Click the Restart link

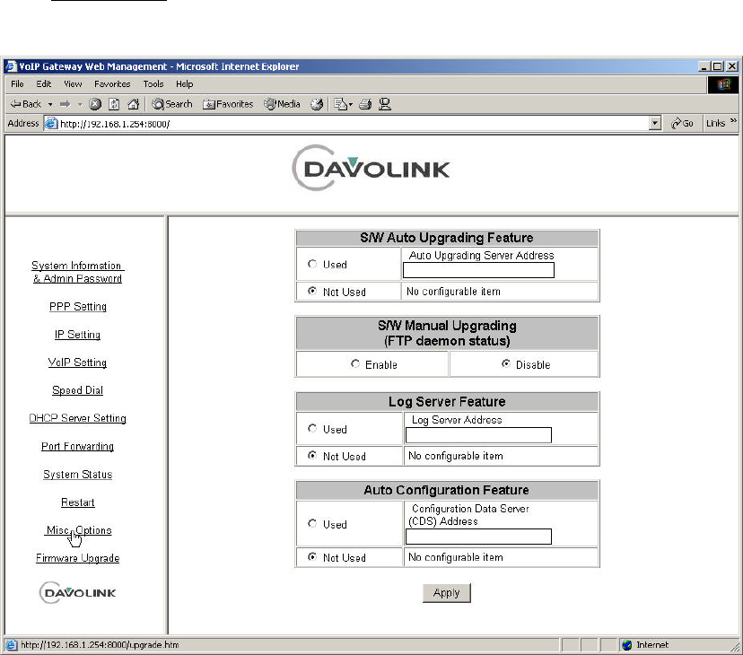pos(78,502)
